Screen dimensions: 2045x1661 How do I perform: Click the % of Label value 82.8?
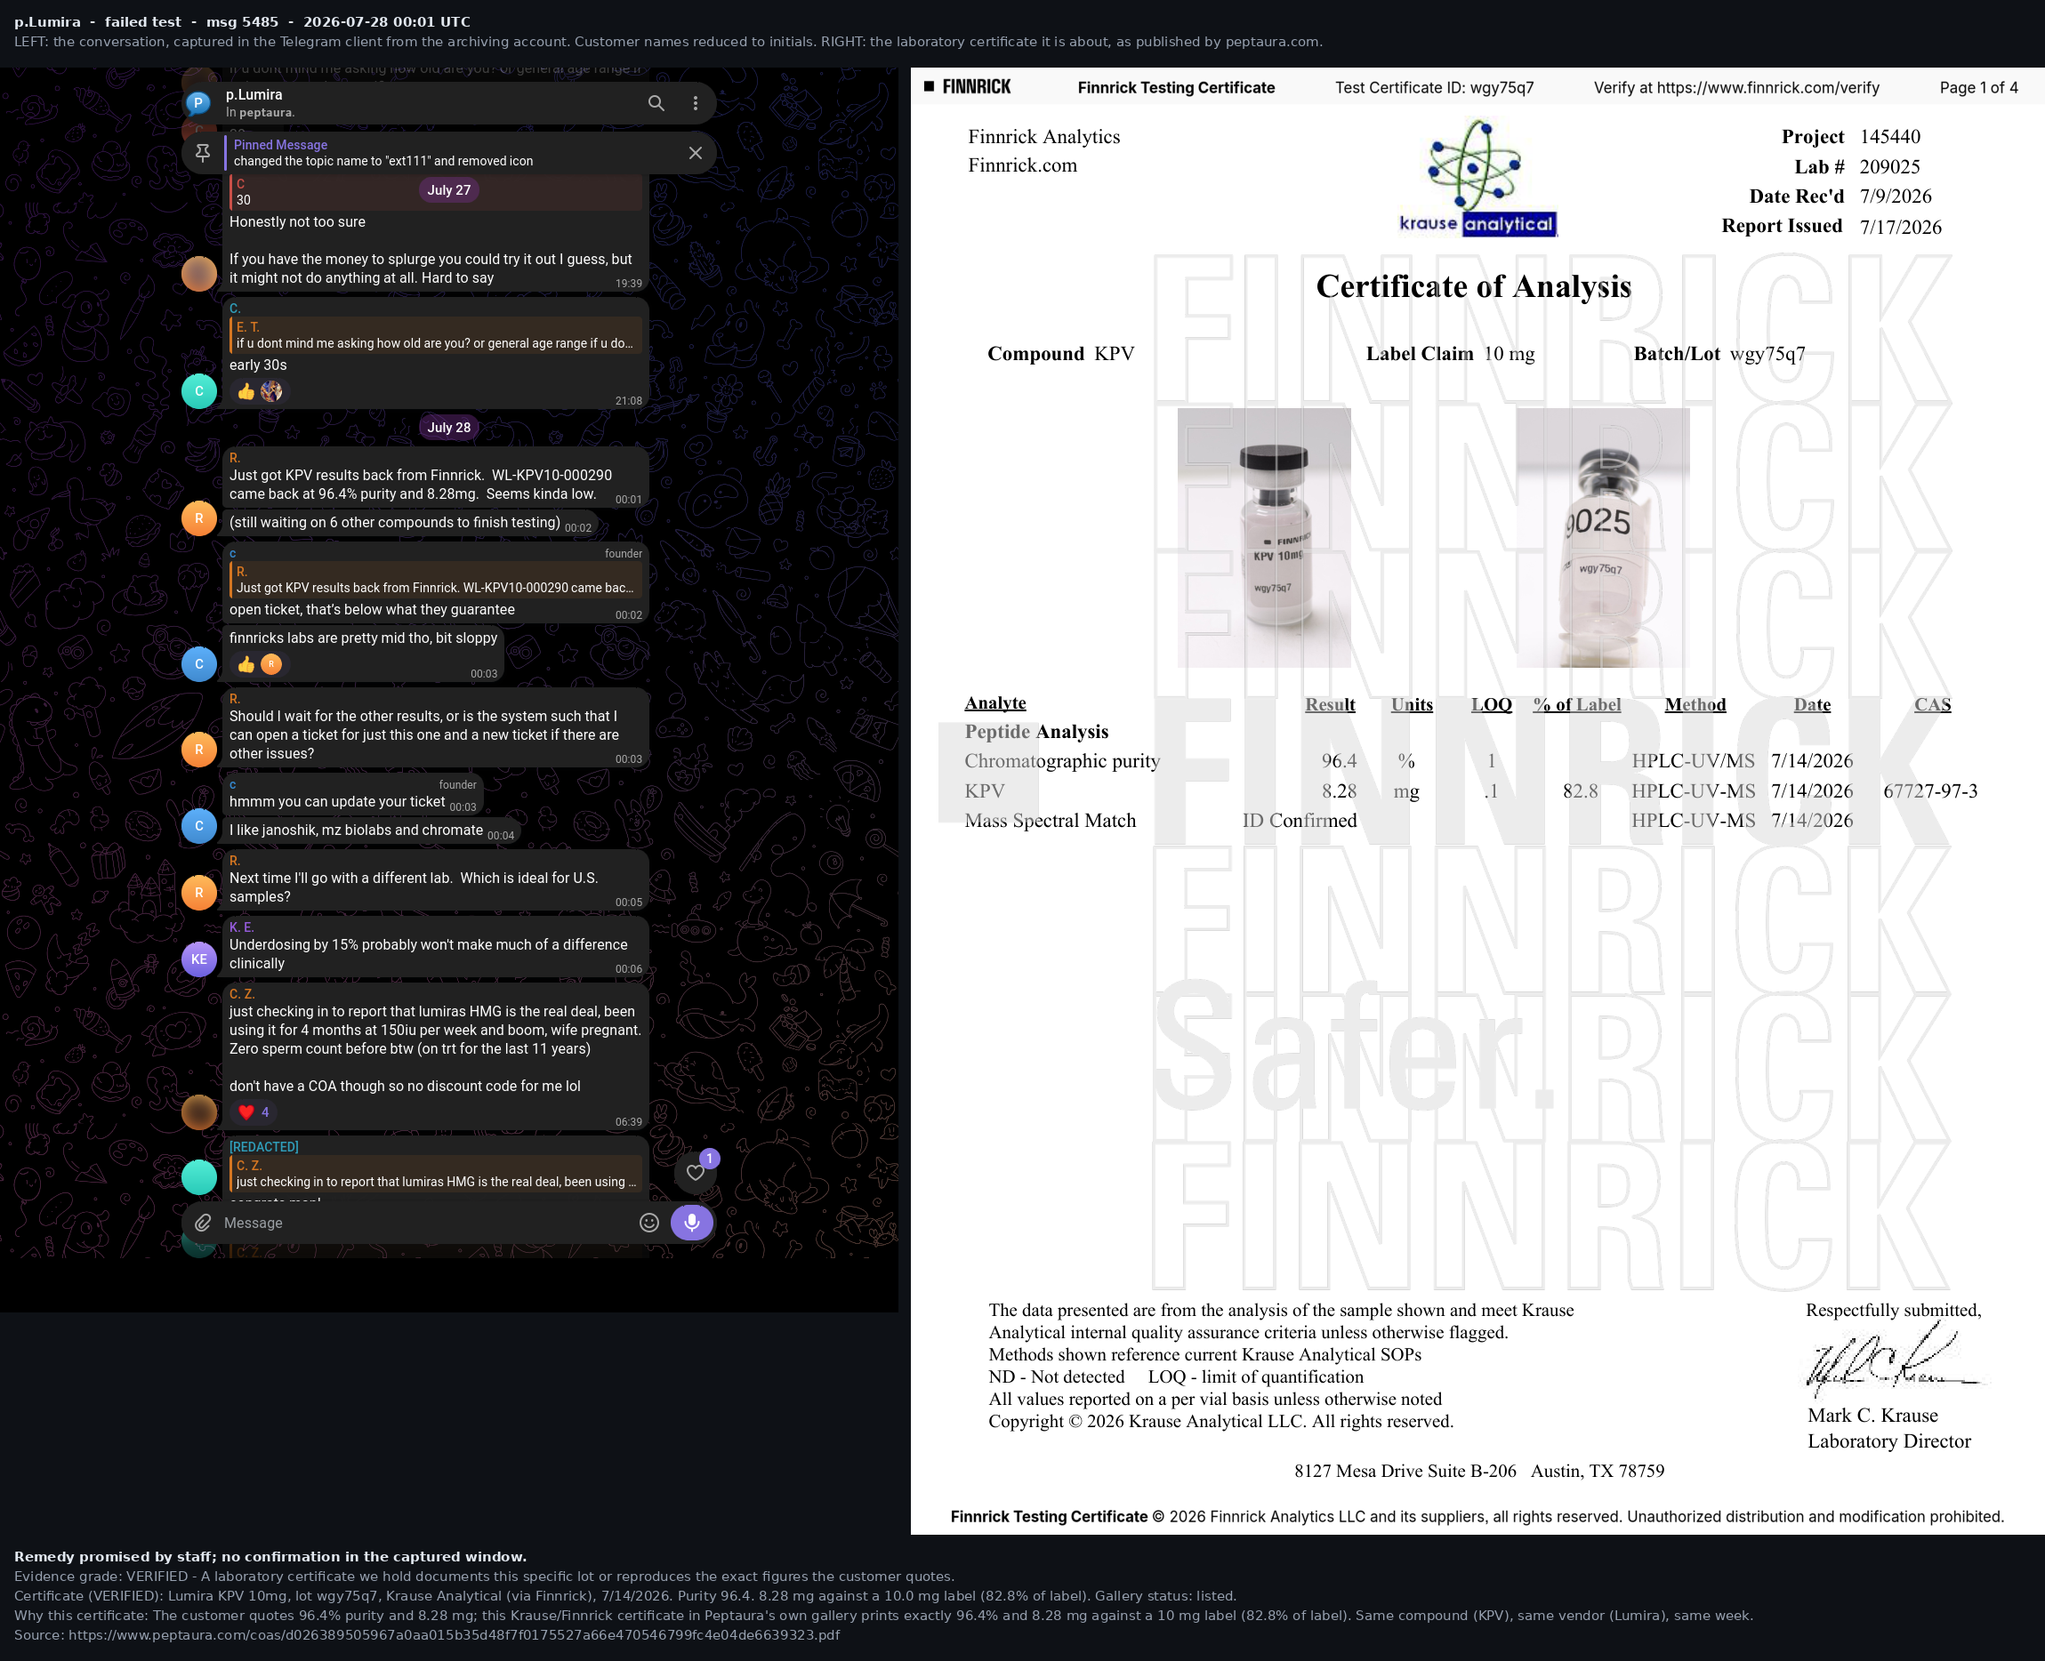click(x=1580, y=791)
